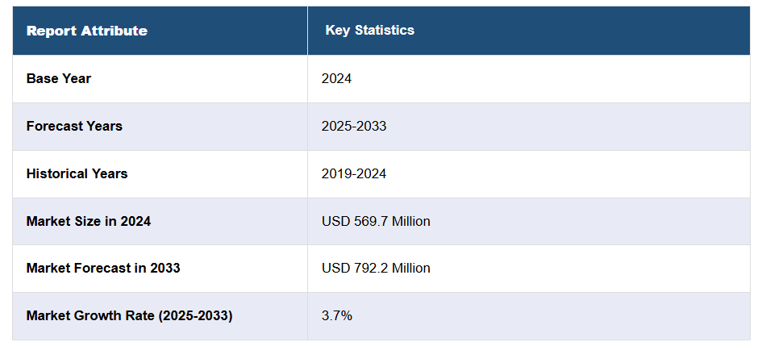Select the 'Market Growth Rate (2025-2033)' label
The height and width of the screenshot is (346, 762).
pos(129,315)
